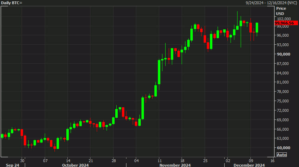Screen dimensions: 299x167
Task: Click the 87,000 price axis label
Action: (x=283, y=64)
